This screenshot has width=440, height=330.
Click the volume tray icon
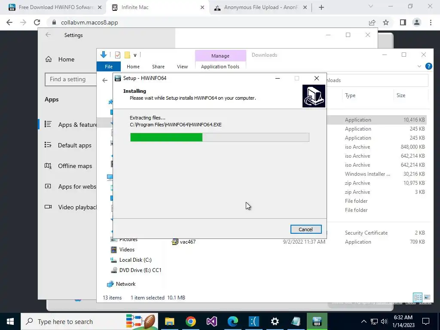coord(384,321)
